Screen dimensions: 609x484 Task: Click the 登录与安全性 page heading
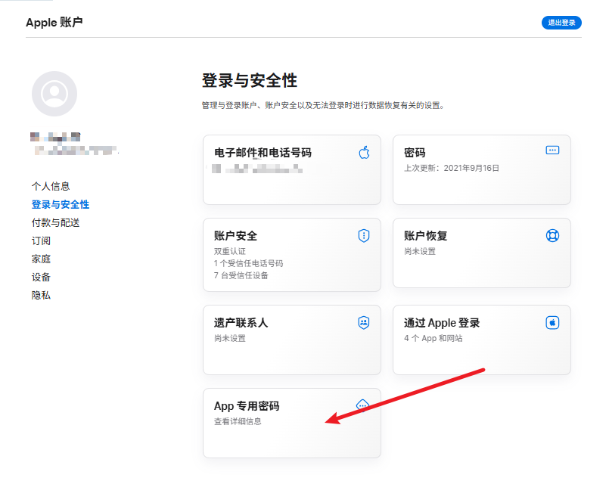pyautogui.click(x=250, y=81)
